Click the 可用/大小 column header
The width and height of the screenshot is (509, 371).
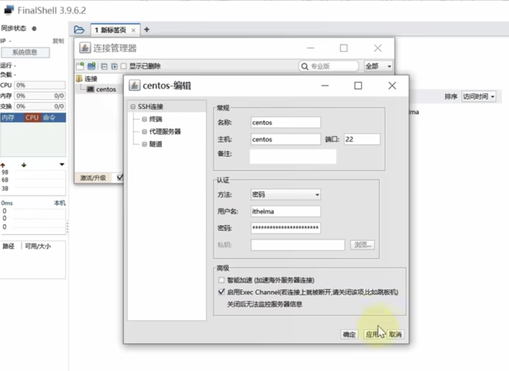point(38,246)
